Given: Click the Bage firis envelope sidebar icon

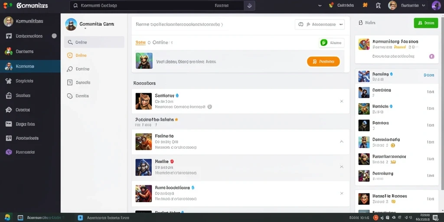Looking at the screenshot, I should [9, 124].
